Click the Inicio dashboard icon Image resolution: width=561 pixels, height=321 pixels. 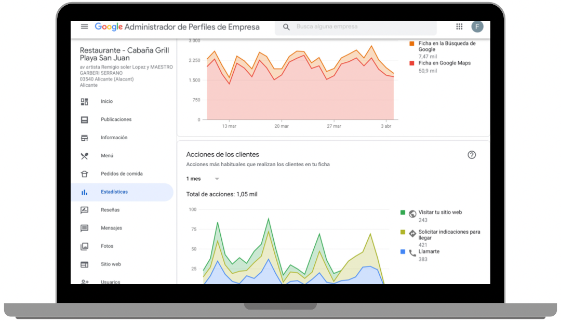click(x=85, y=102)
